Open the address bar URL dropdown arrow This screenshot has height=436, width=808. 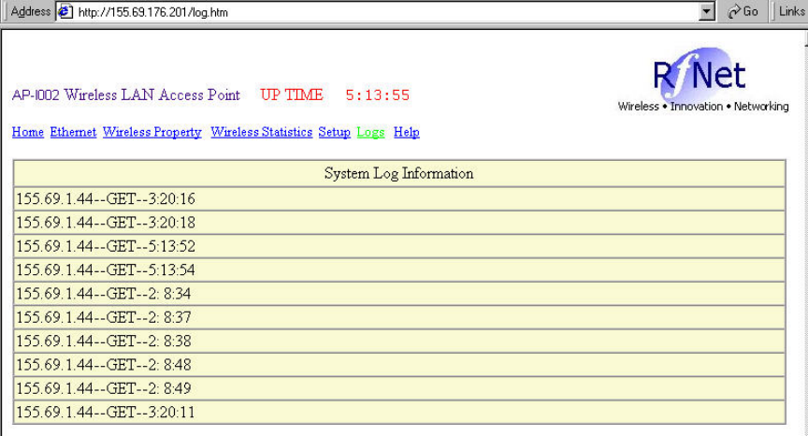(707, 11)
